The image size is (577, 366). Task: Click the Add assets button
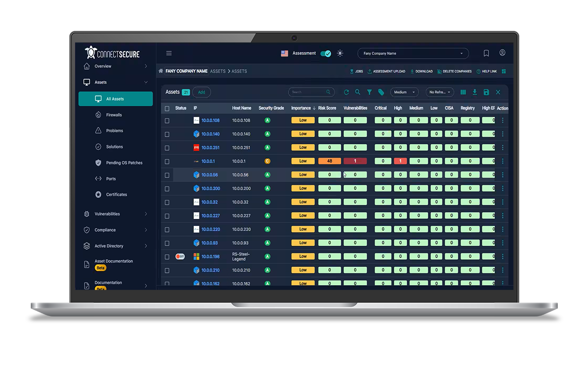click(201, 92)
